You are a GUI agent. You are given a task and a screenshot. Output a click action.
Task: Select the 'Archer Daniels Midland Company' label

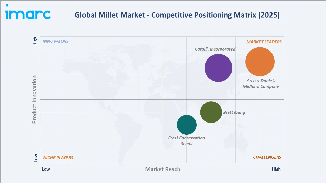pos(261,83)
